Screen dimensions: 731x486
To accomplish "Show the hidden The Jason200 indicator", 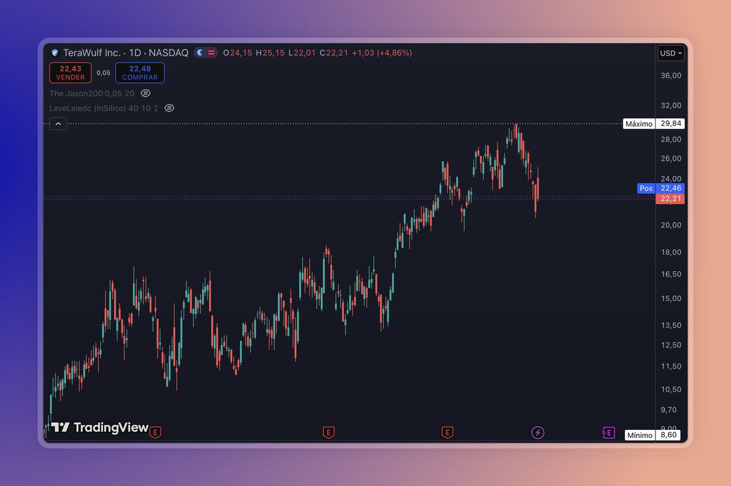I will tap(146, 93).
